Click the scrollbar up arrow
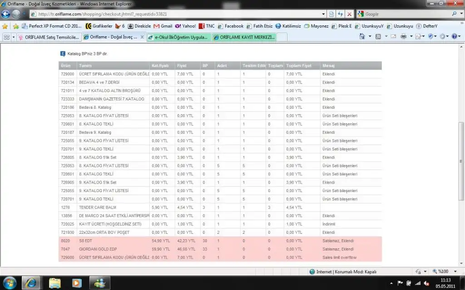 (x=461, y=47)
